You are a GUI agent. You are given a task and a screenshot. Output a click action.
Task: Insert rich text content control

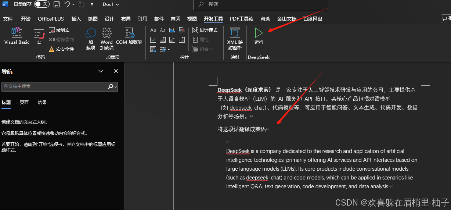pos(153,30)
